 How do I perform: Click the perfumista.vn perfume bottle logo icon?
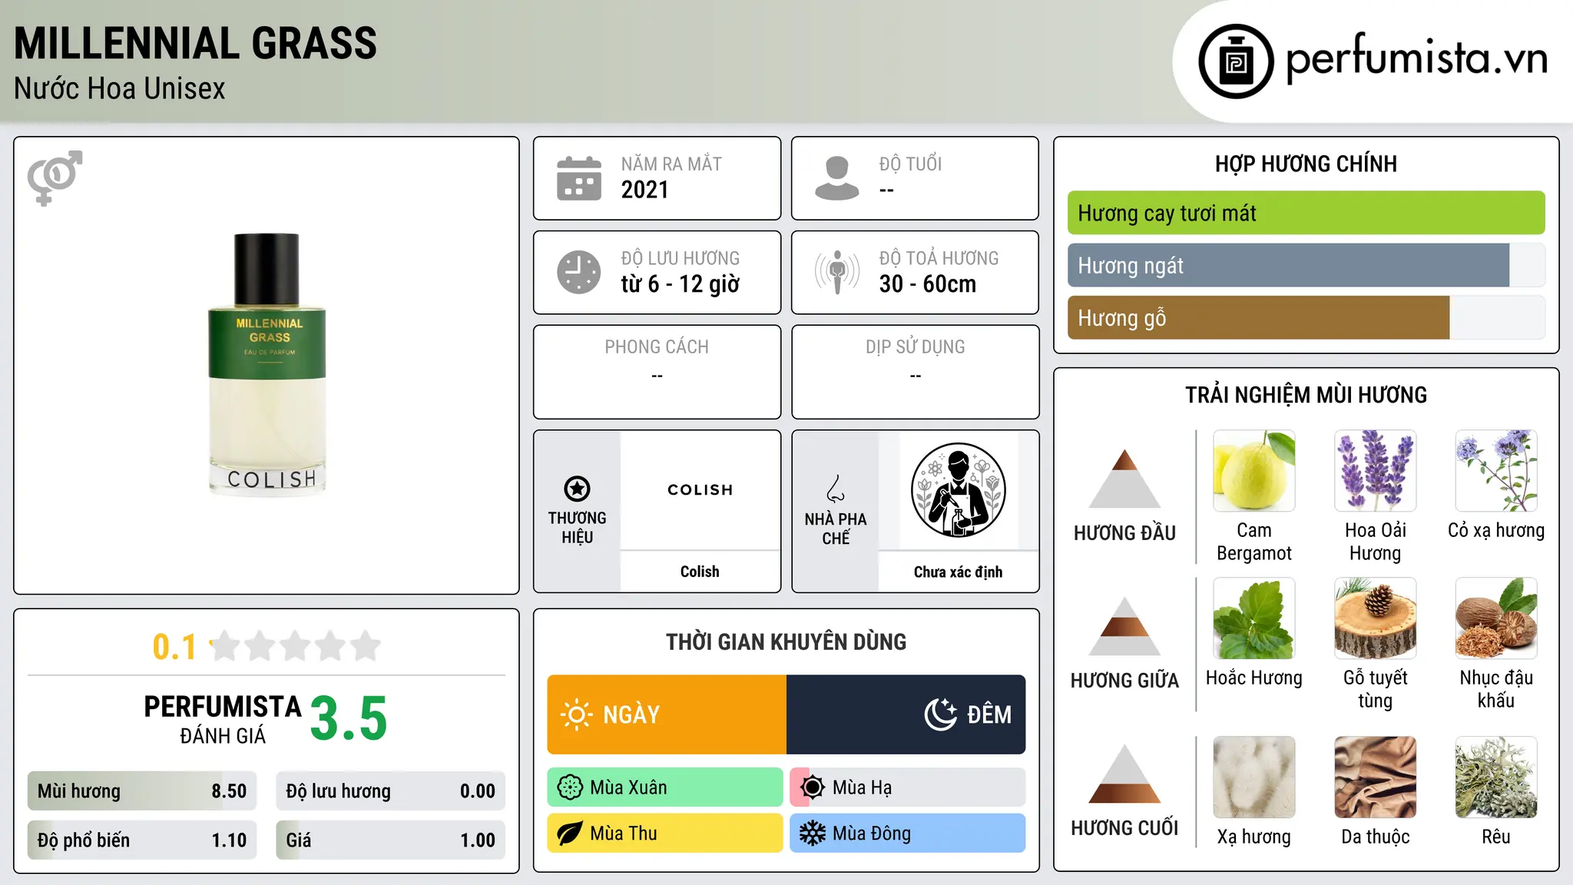pos(1236,61)
